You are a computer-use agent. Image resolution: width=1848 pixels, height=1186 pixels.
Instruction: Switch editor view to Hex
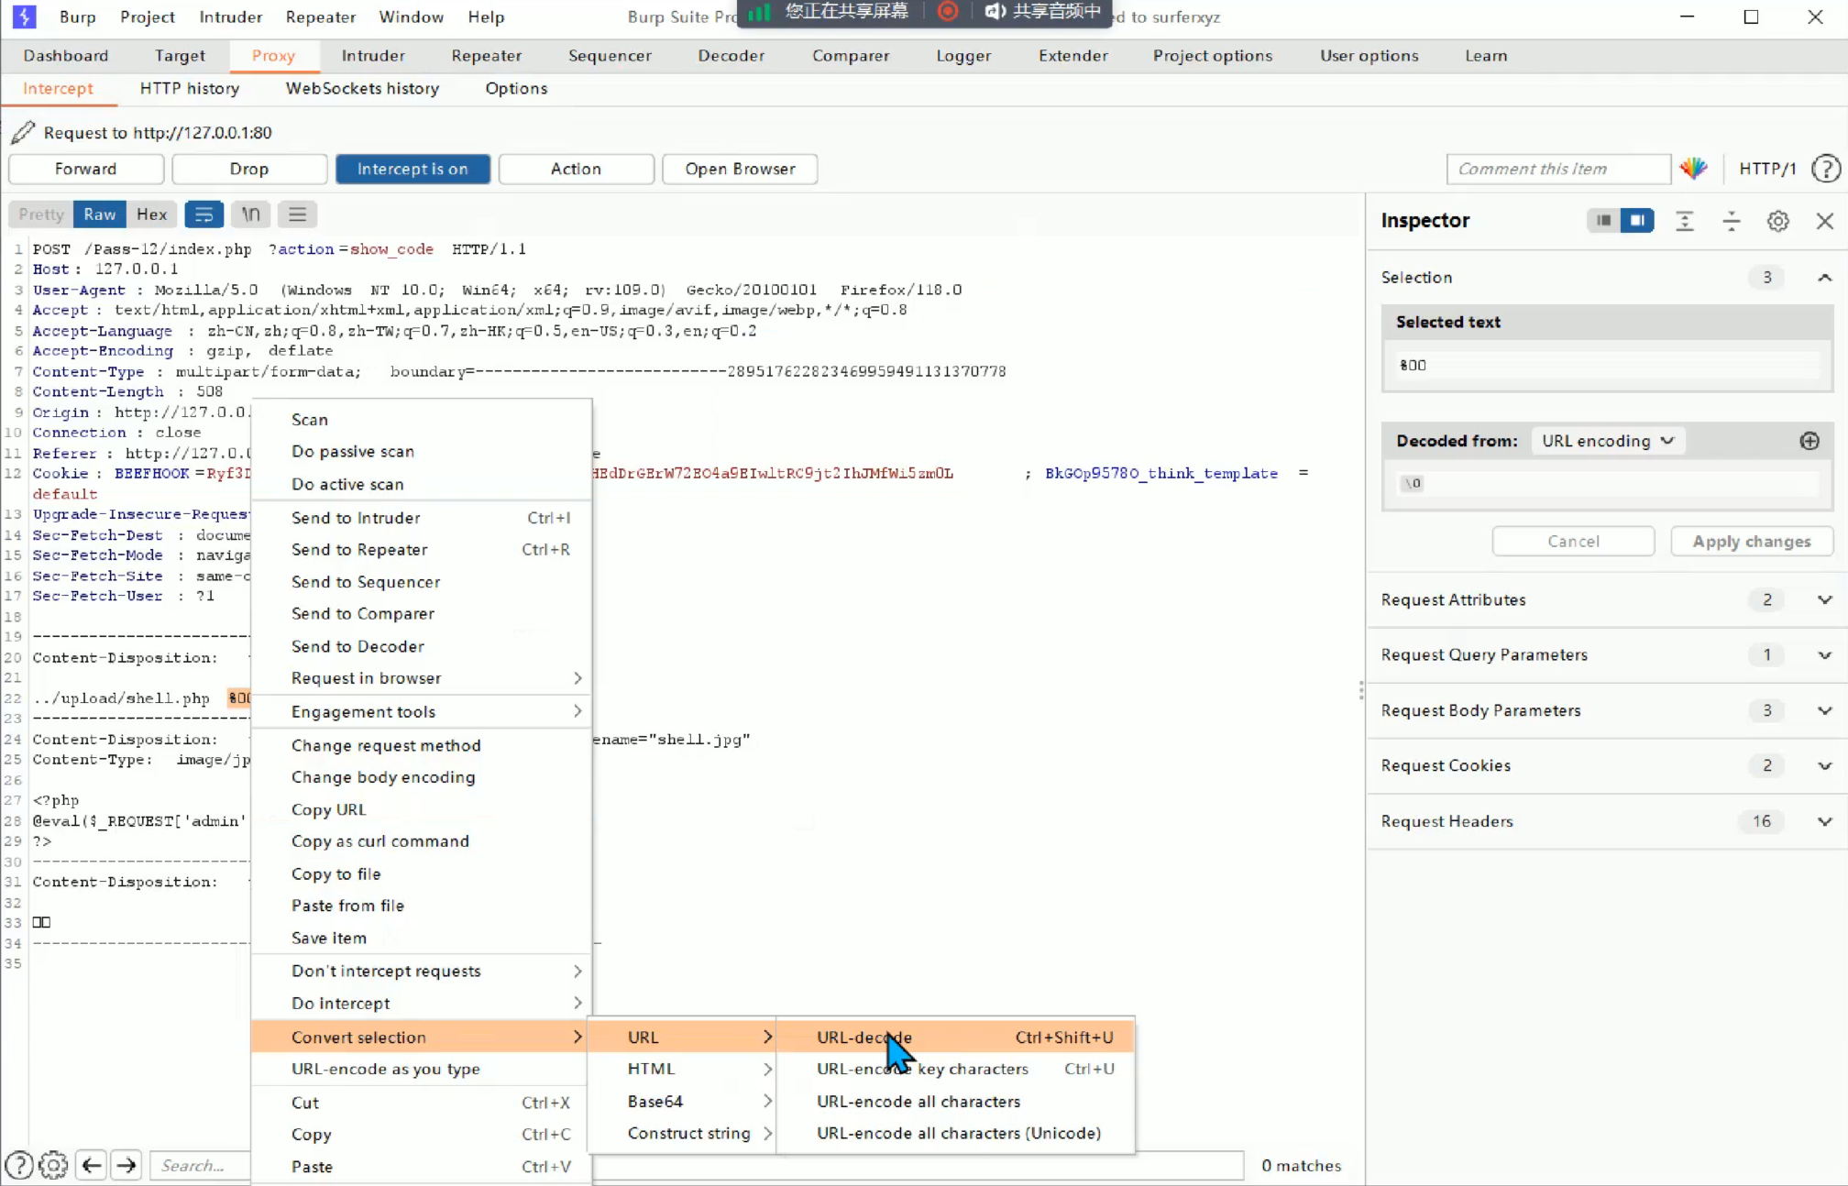coord(151,214)
